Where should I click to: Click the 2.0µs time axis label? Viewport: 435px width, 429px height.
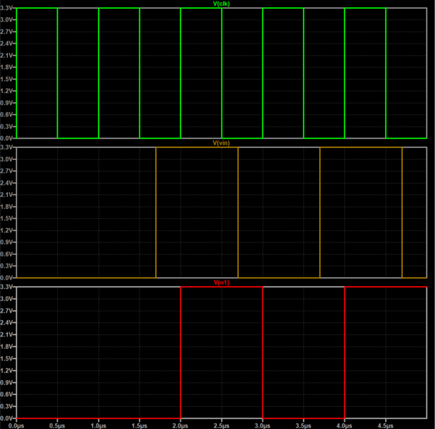click(x=181, y=423)
